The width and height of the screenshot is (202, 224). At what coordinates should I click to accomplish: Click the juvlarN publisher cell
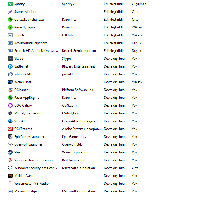(67, 74)
